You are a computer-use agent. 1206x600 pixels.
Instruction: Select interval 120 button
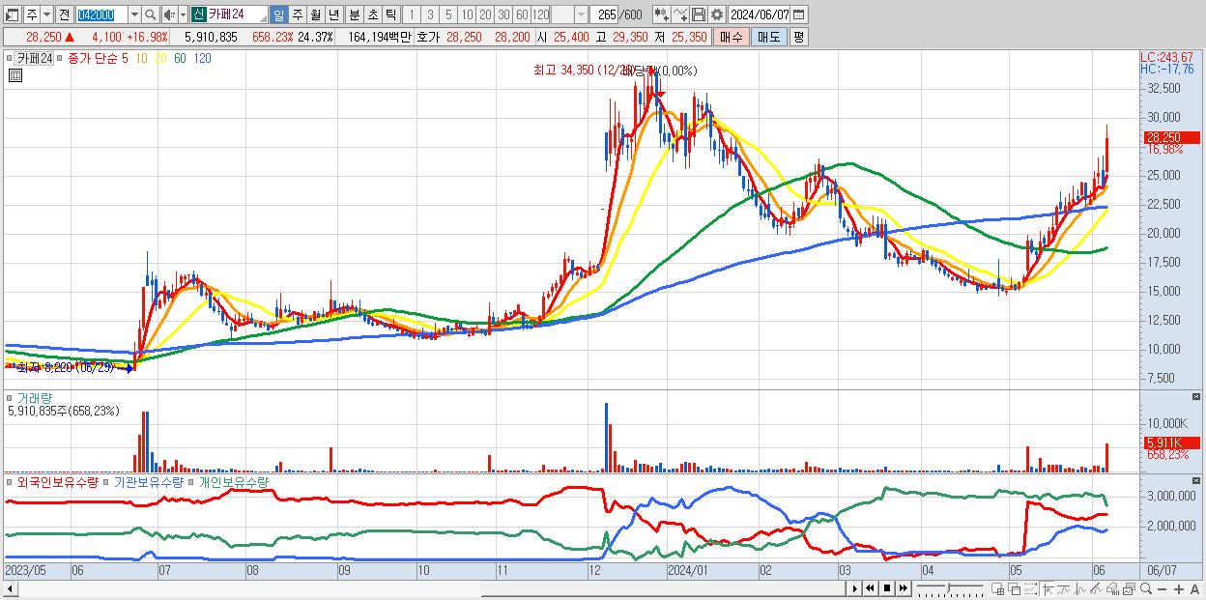point(540,14)
